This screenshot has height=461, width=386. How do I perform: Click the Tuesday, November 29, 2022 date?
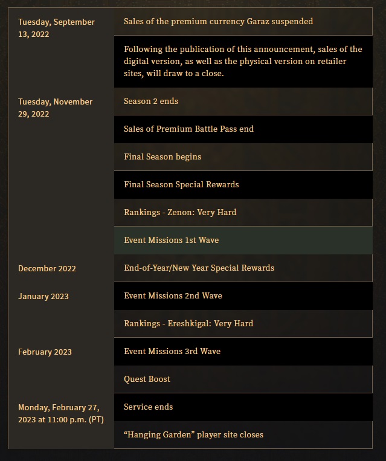[x=55, y=108]
